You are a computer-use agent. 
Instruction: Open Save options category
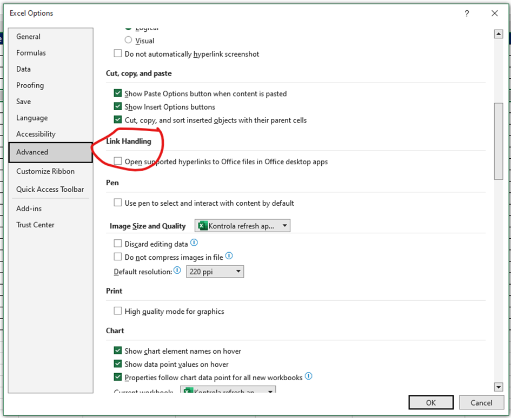pyautogui.click(x=50, y=102)
